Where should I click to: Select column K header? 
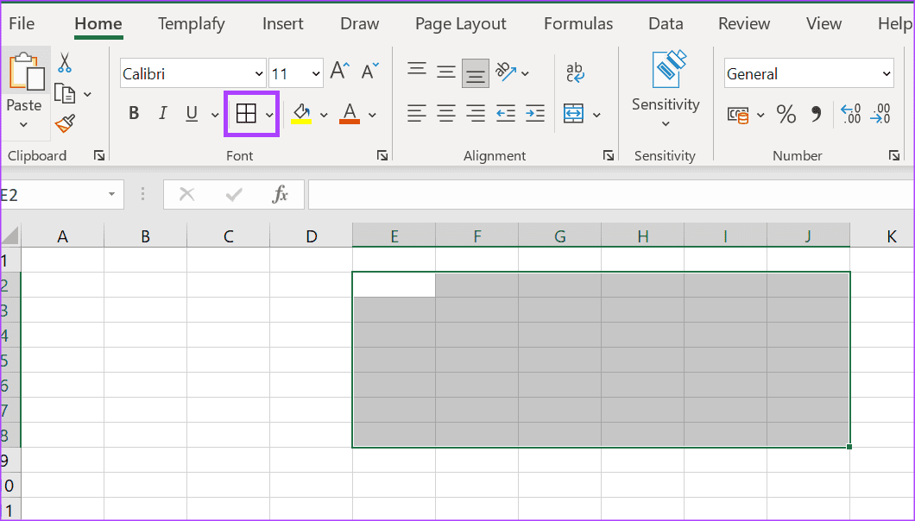(x=882, y=235)
